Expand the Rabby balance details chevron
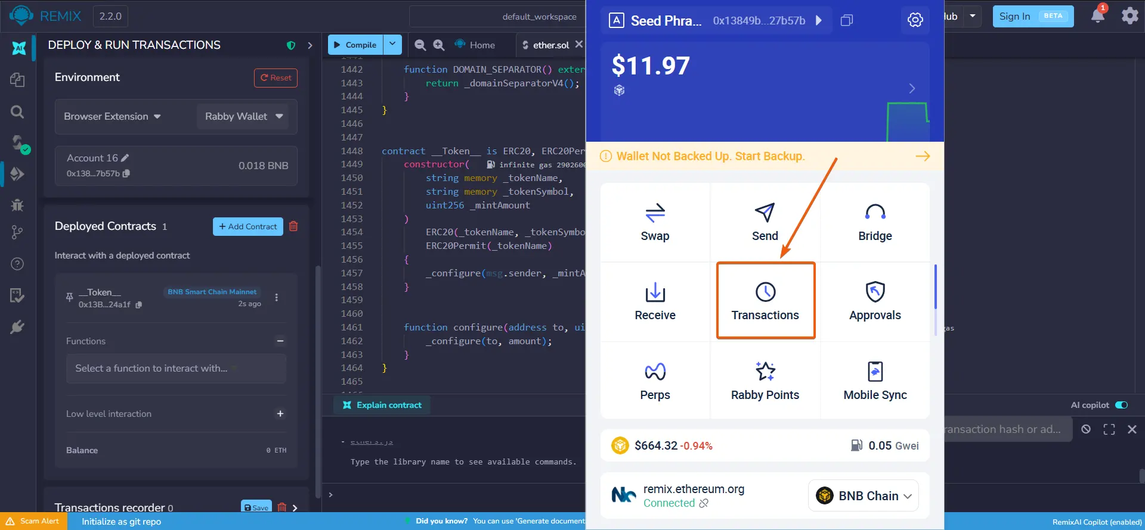The image size is (1145, 530). pyautogui.click(x=912, y=89)
